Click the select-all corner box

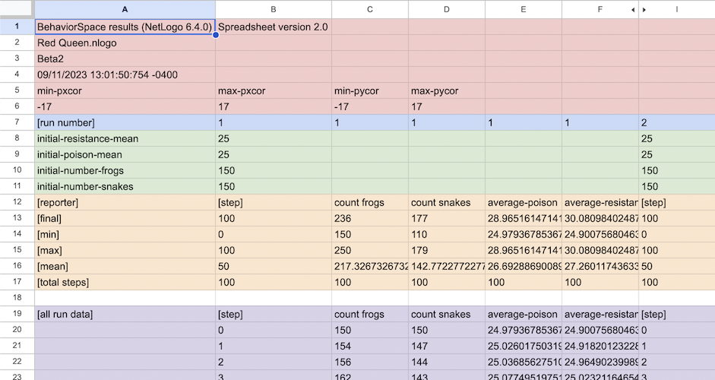pos(17,9)
